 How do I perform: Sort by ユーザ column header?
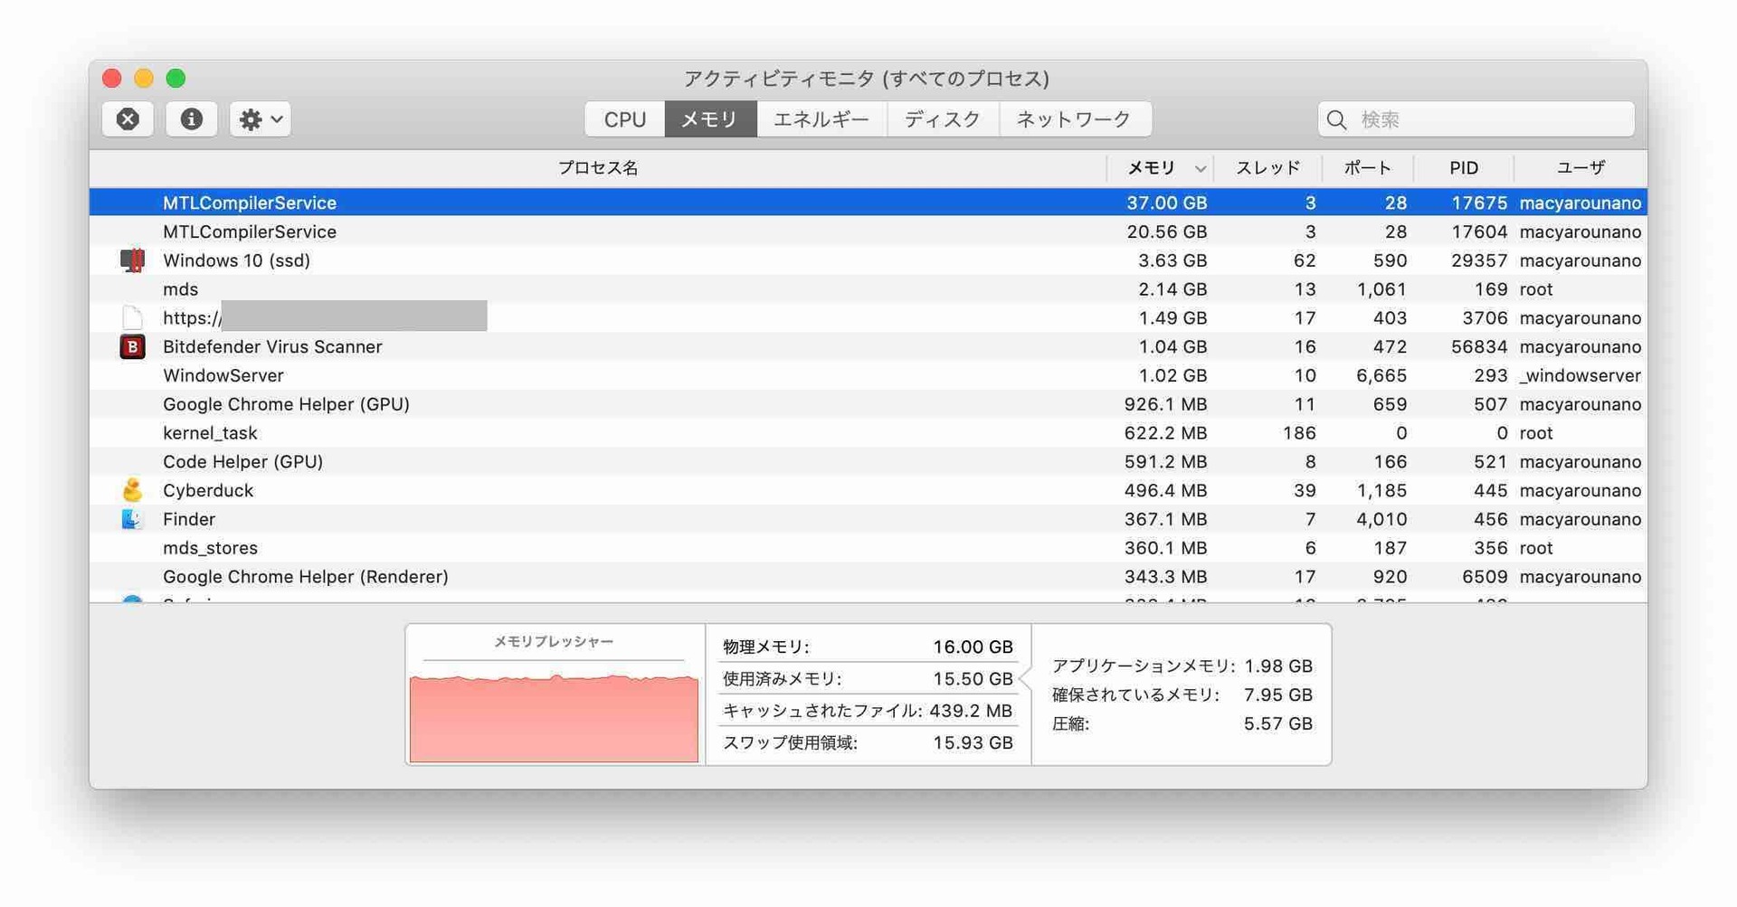tap(1580, 167)
